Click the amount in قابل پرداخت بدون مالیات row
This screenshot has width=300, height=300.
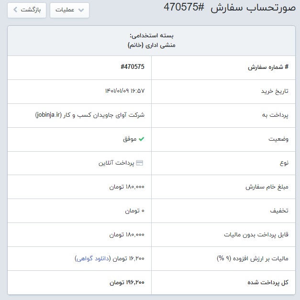[126, 235]
